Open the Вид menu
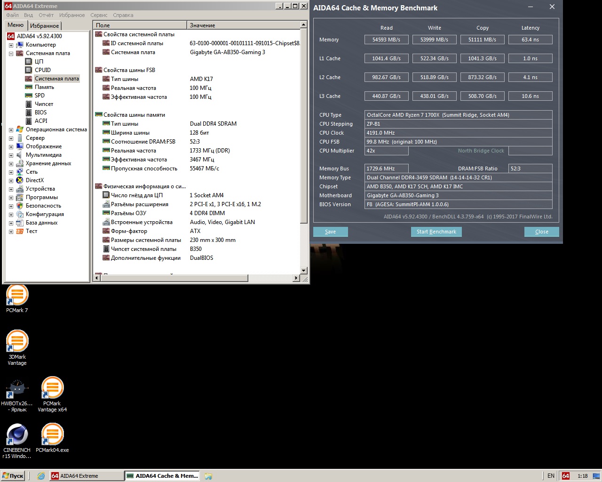The image size is (602, 482). click(x=29, y=15)
